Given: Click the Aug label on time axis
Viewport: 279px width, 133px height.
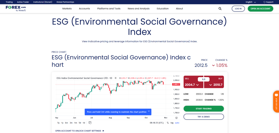Looking at the screenshot, I should click(x=110, y=118).
